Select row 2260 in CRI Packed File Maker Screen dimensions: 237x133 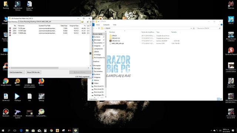pyautogui.click(x=49, y=28)
